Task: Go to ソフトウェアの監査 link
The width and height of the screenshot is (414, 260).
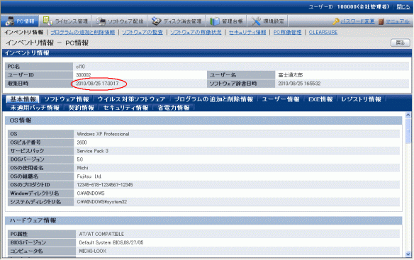Action: point(142,32)
